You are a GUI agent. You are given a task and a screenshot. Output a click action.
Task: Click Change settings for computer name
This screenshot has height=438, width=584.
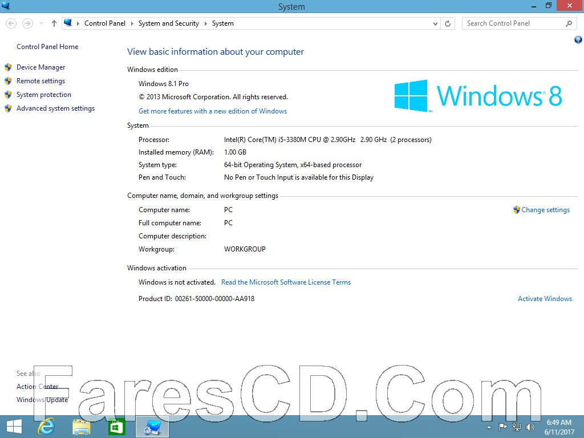(545, 210)
